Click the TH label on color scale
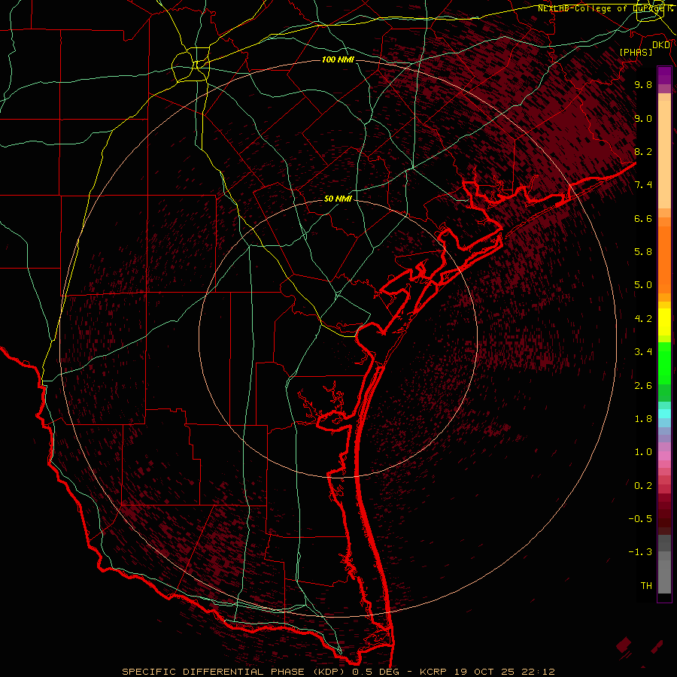 click(x=646, y=586)
